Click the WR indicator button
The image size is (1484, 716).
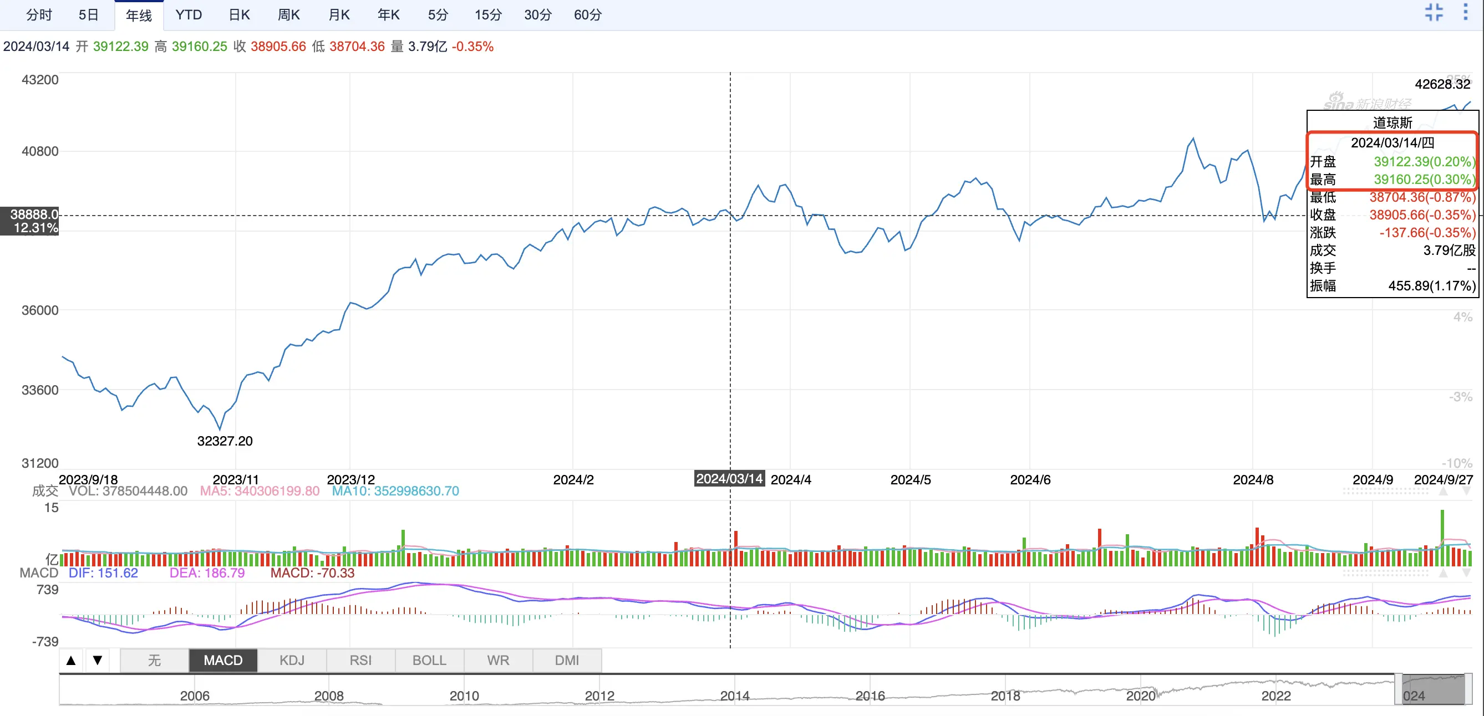coord(498,660)
